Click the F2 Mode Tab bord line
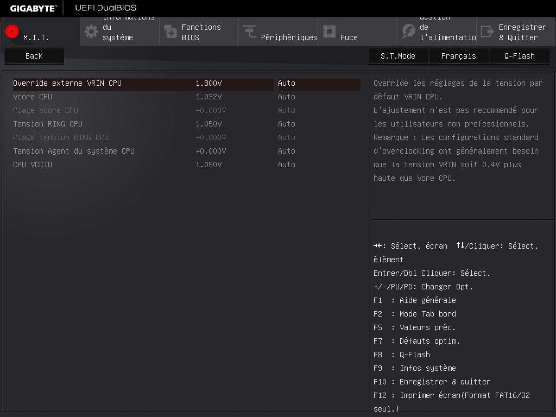 pyautogui.click(x=414, y=314)
